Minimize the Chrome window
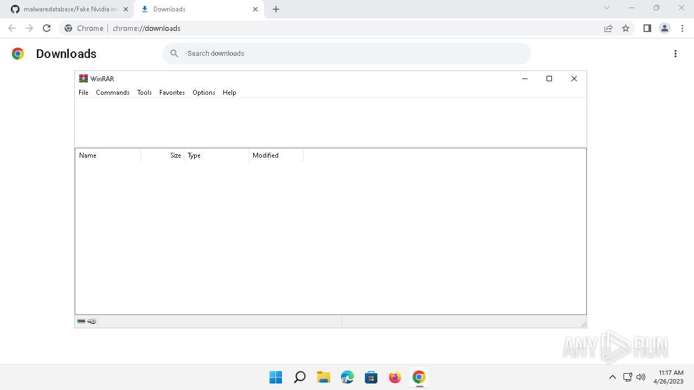 (632, 8)
